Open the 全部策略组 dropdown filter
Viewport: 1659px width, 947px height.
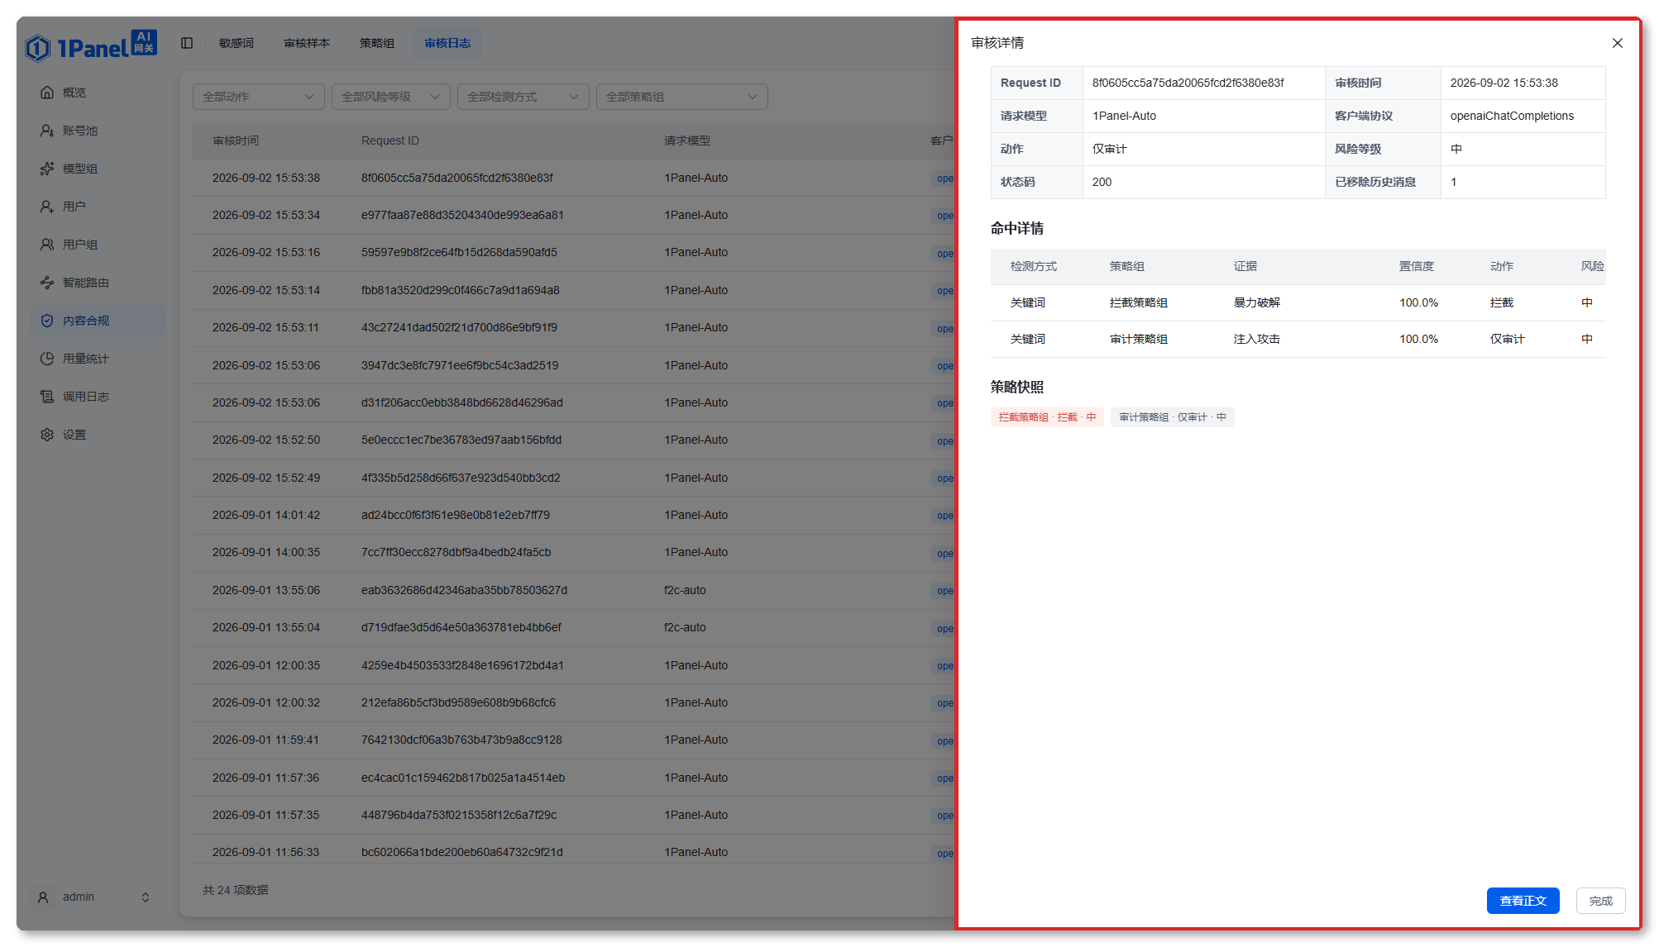[682, 97]
